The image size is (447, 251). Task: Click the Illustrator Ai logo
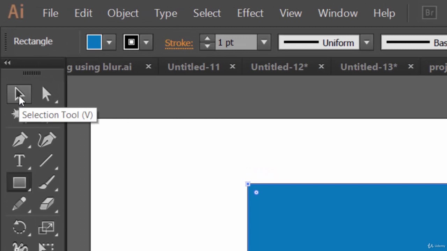(x=16, y=12)
